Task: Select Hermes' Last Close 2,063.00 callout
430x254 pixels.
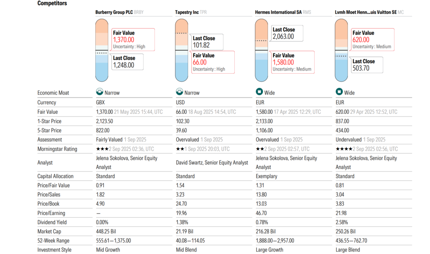Action: (x=287, y=33)
